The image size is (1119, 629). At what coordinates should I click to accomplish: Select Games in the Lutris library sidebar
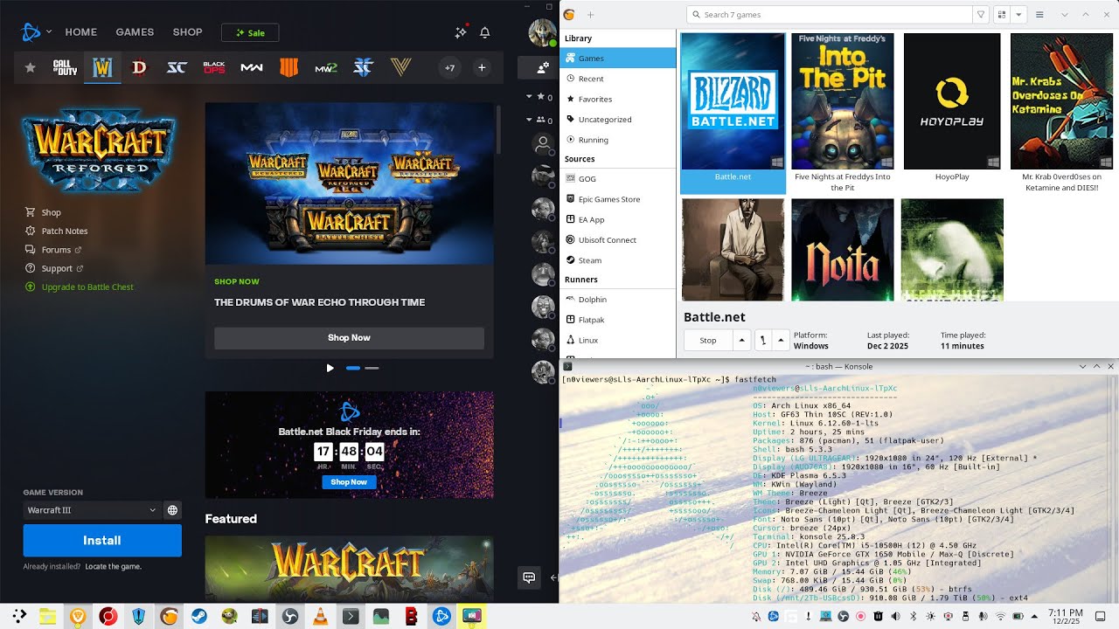coord(618,59)
